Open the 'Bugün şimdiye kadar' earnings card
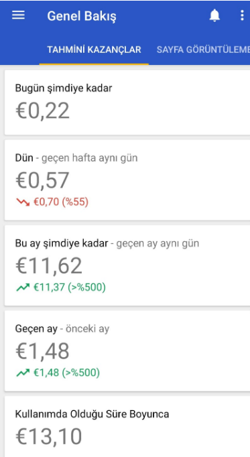Viewport: 250px width, 457px height. [127, 102]
